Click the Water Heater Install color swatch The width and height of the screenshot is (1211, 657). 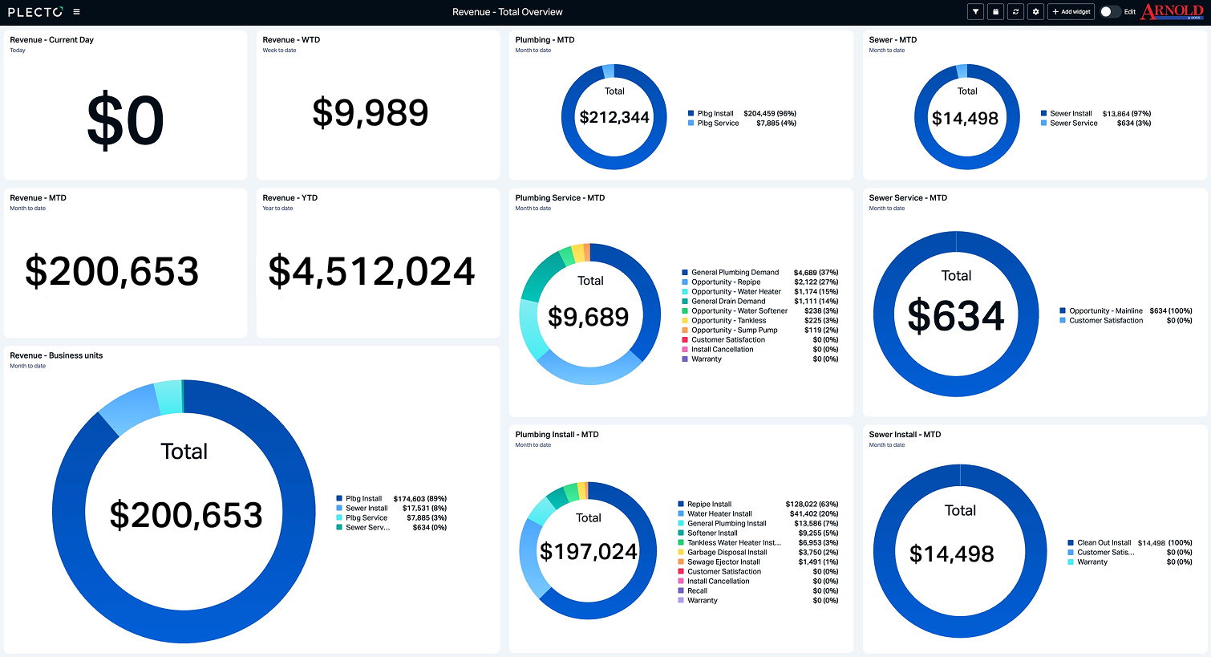point(681,514)
